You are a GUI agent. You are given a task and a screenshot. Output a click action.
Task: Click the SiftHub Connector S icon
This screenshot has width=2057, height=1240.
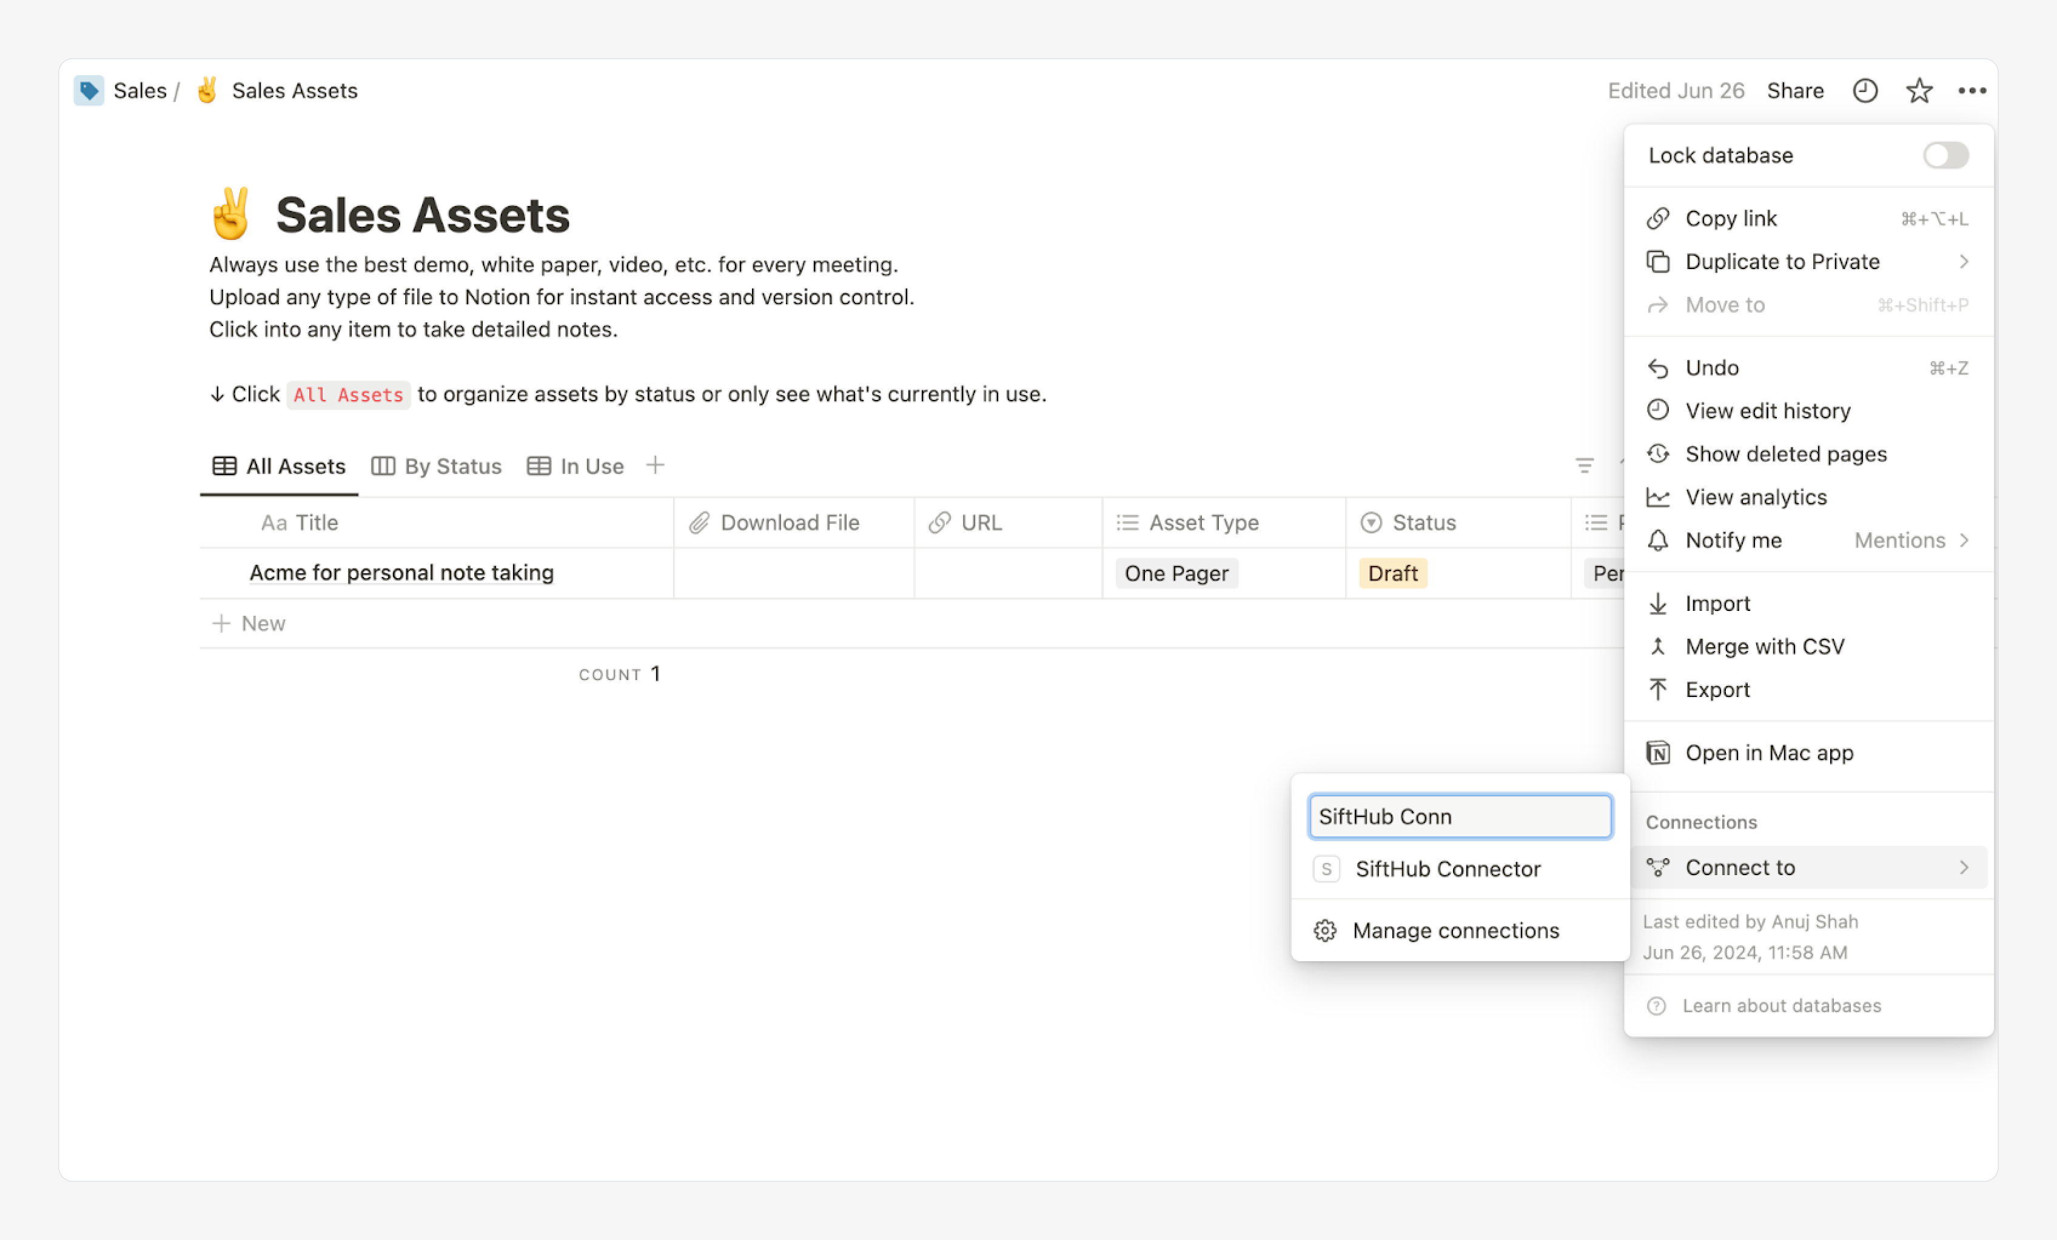pyautogui.click(x=1326, y=868)
